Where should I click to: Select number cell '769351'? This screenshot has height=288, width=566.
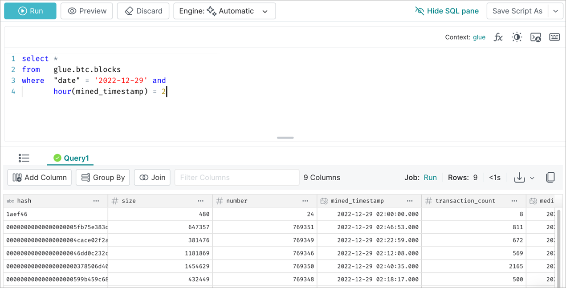[x=265, y=227]
